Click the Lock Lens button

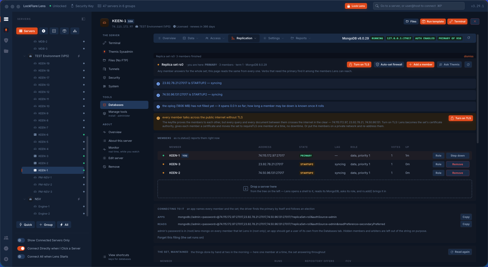coord(356,6)
